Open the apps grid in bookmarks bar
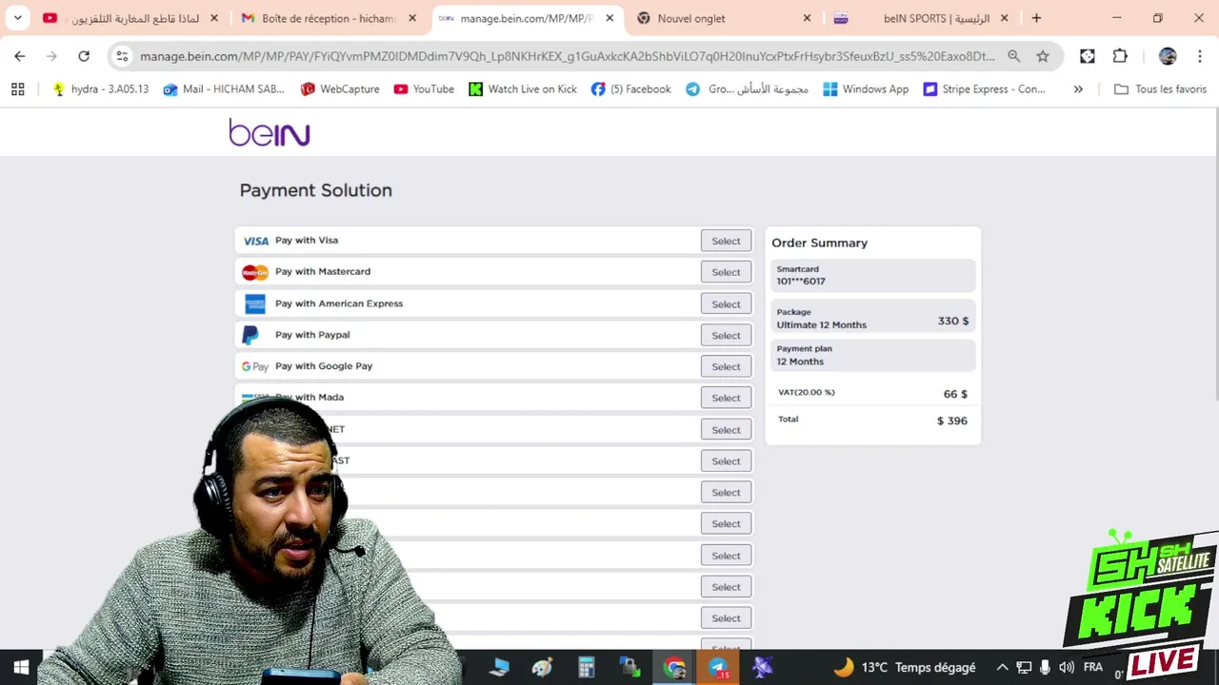1219x685 pixels. 17,89
